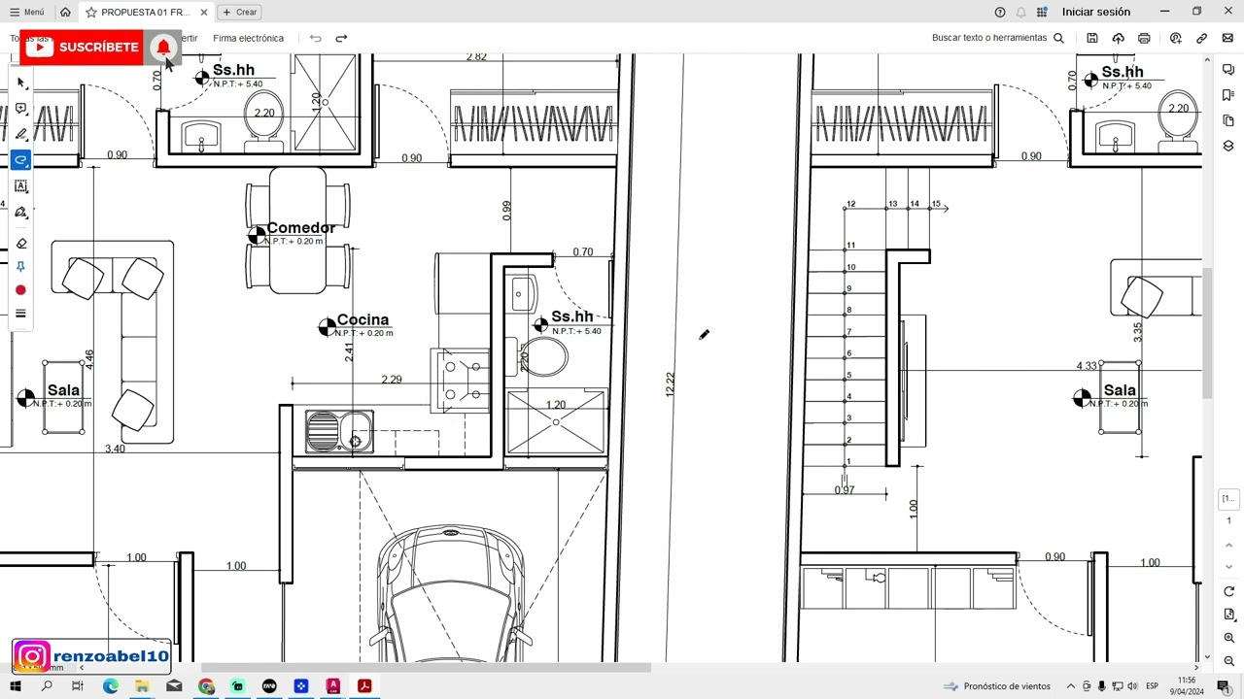This screenshot has width=1244, height=699.
Task: Print the document
Action: [1144, 38]
